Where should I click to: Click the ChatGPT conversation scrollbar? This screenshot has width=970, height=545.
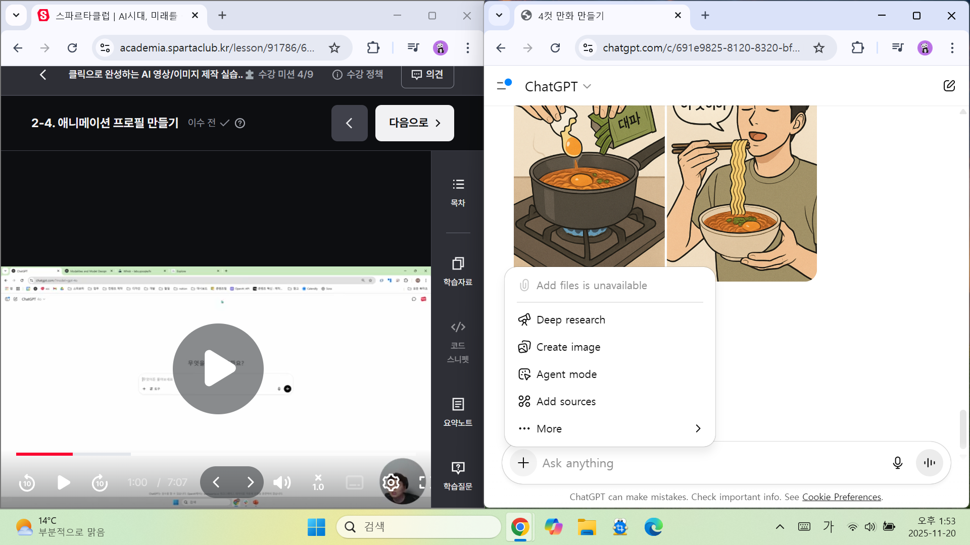(963, 429)
